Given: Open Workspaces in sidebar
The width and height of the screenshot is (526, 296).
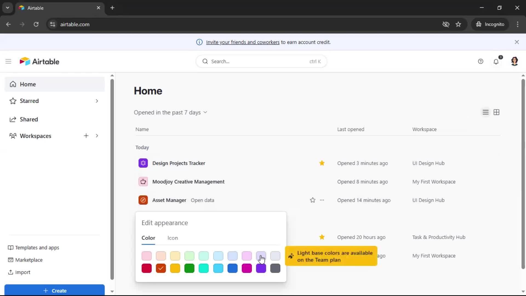Looking at the screenshot, I should pyautogui.click(x=35, y=136).
